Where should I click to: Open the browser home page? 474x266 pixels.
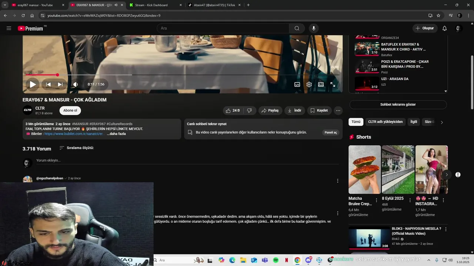(32, 16)
